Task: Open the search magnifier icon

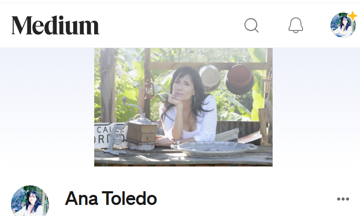Action: (252, 25)
